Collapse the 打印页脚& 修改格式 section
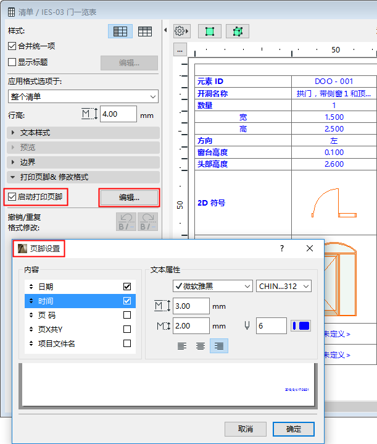This screenshot has height=444, width=377. 83,177
